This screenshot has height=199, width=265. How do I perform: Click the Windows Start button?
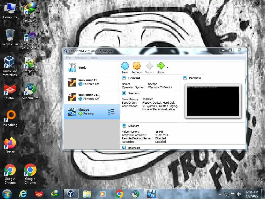pyautogui.click(x=7, y=194)
